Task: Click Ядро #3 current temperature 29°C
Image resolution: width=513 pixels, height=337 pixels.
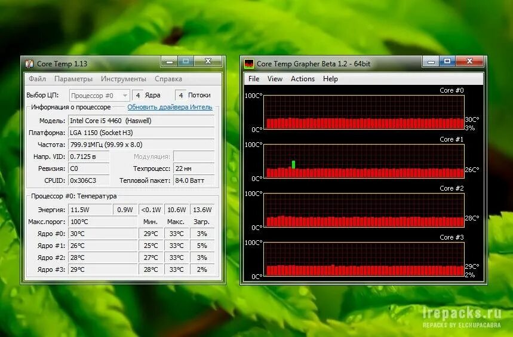Action: point(102,269)
